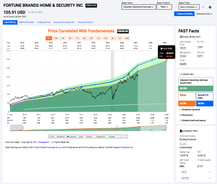Toggle Dividends area in chart legend
Image resolution: width=217 pixels, height=184 pixels.
[111, 137]
